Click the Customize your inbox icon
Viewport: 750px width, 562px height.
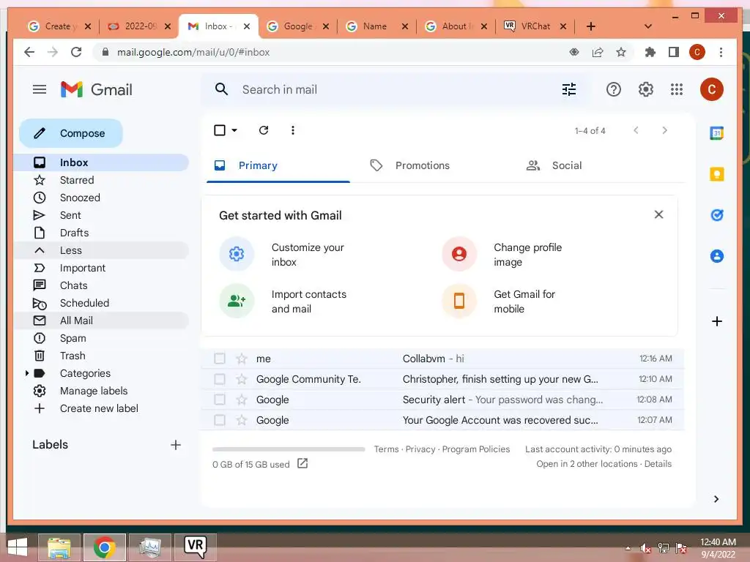pos(237,254)
